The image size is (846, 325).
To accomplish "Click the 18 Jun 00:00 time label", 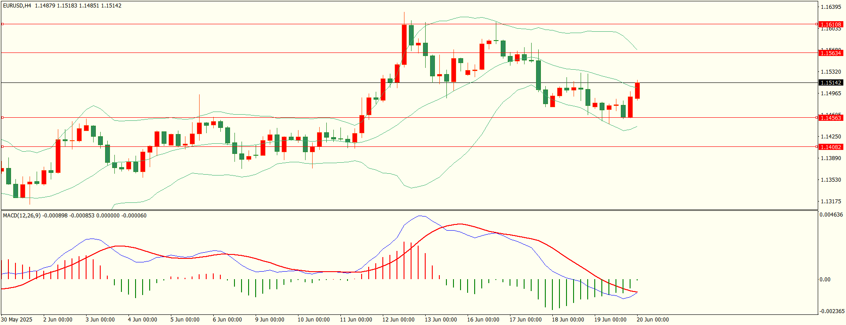I will [568, 320].
